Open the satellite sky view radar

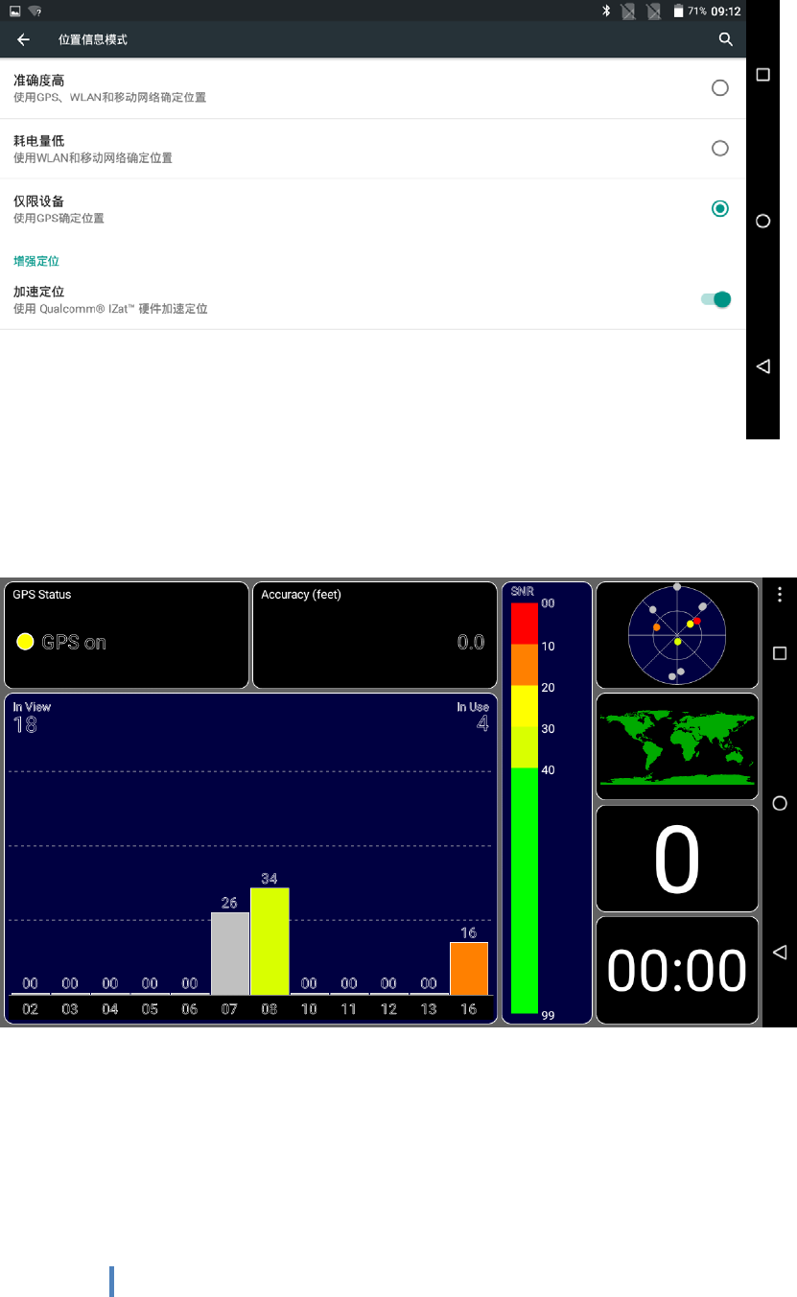677,635
